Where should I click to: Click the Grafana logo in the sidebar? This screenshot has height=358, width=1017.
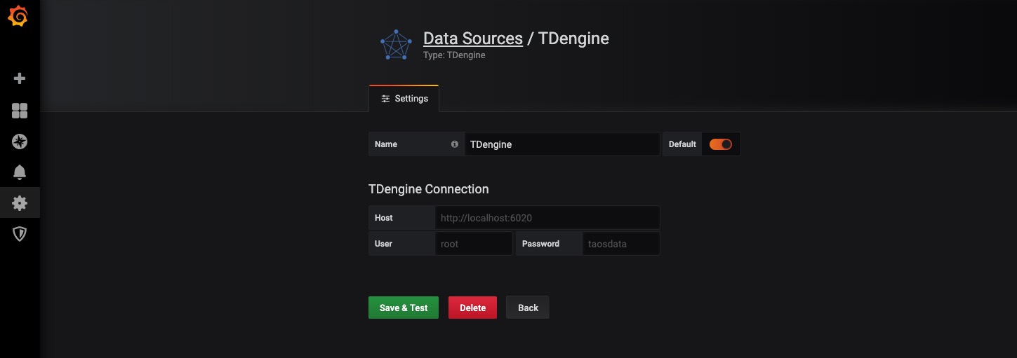click(19, 17)
